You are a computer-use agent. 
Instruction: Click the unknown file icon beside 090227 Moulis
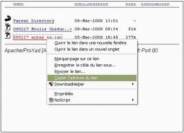tap(8, 27)
